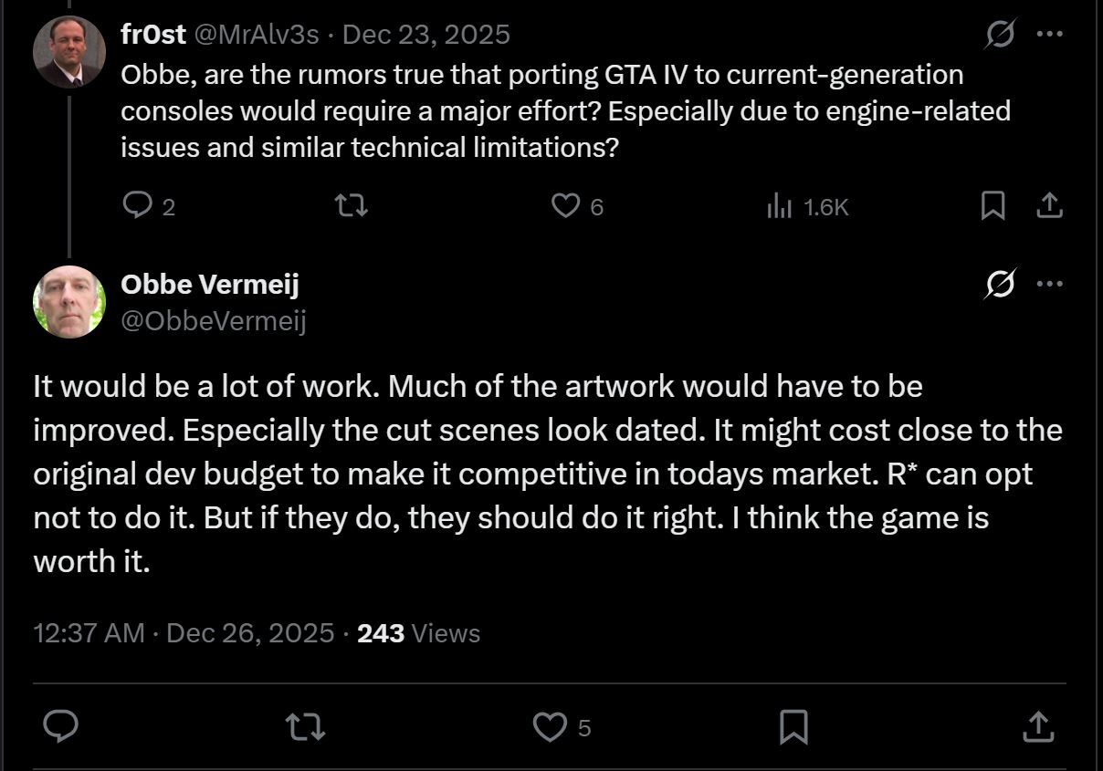Reply to fr0st's tweet about GTA IV
The height and width of the screenshot is (771, 1103).
137,206
